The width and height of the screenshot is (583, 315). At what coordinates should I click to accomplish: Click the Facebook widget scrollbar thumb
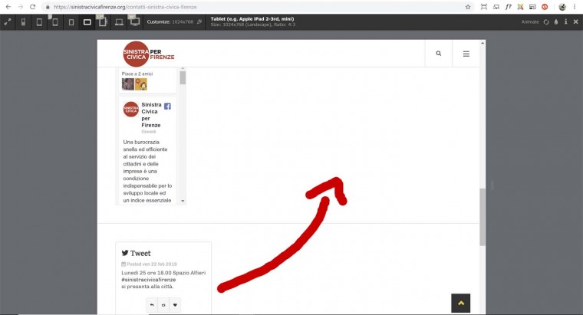point(183,77)
